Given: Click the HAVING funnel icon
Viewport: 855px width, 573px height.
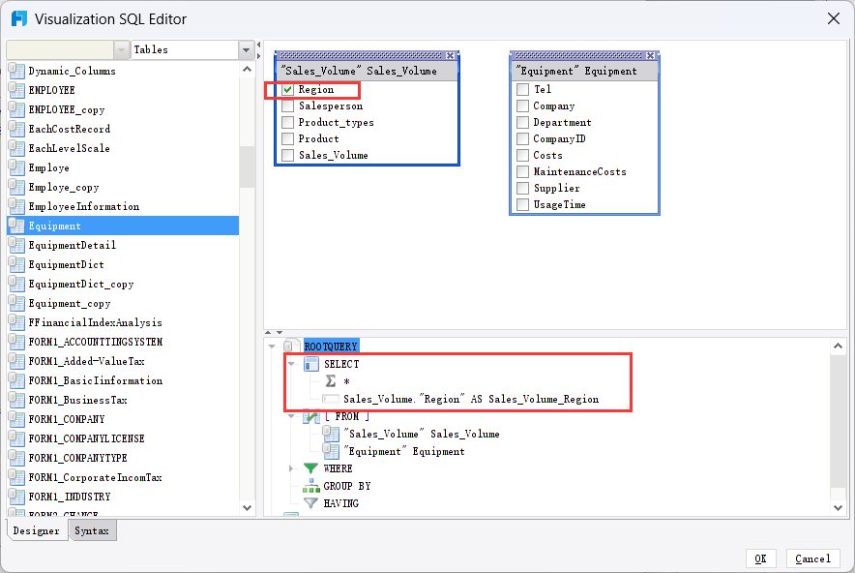Looking at the screenshot, I should point(311,502).
